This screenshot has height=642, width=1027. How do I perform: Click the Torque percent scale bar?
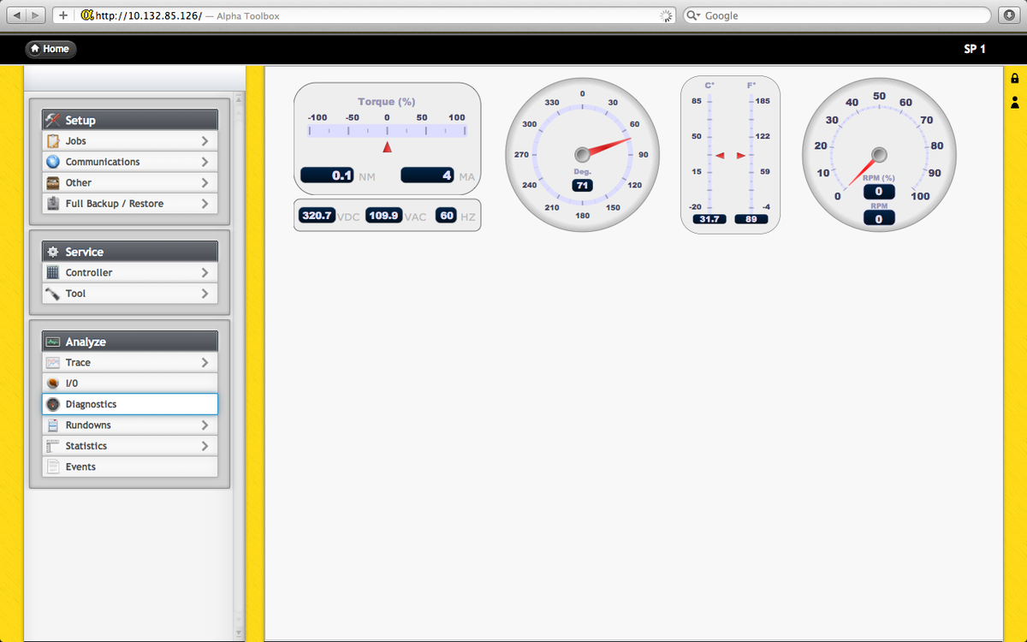pos(387,131)
